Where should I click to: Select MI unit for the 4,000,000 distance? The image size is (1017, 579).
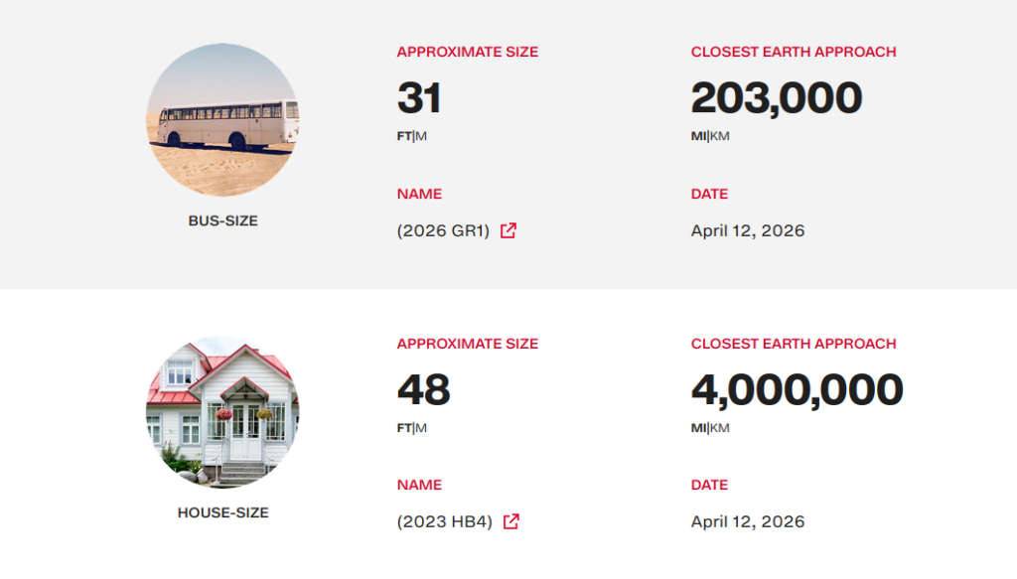[x=698, y=428]
